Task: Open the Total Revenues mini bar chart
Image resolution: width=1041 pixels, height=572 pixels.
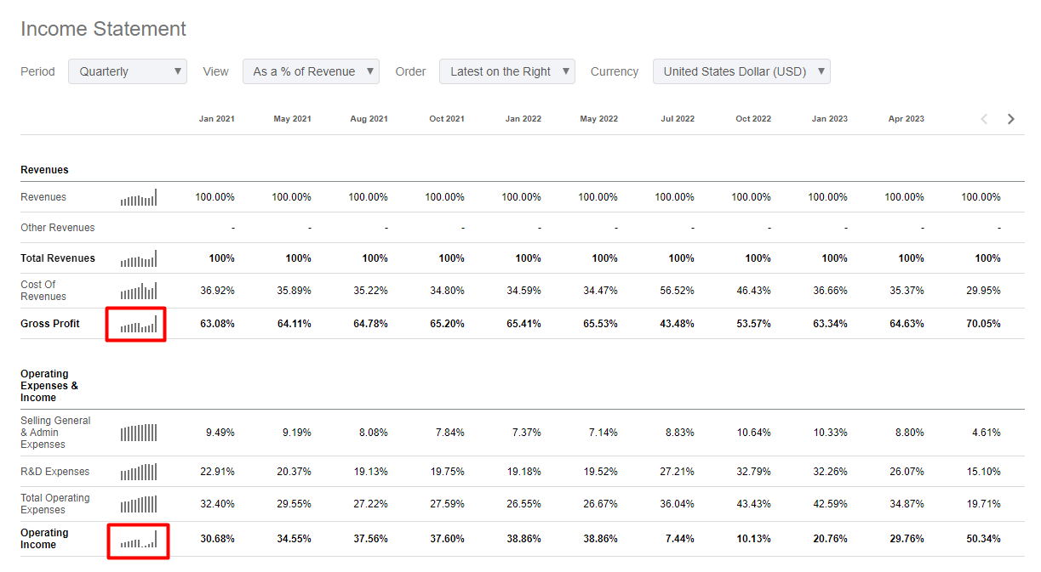Action: click(x=139, y=258)
